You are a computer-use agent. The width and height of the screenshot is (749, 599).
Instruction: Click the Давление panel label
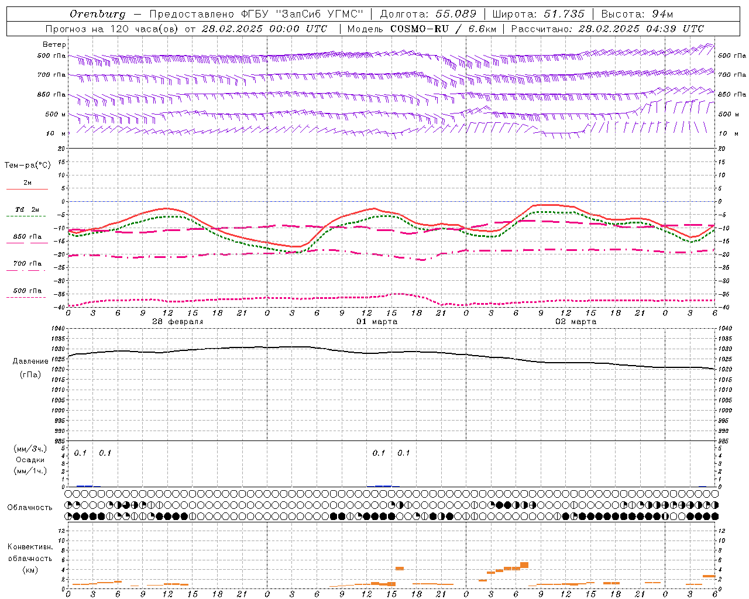click(x=30, y=362)
